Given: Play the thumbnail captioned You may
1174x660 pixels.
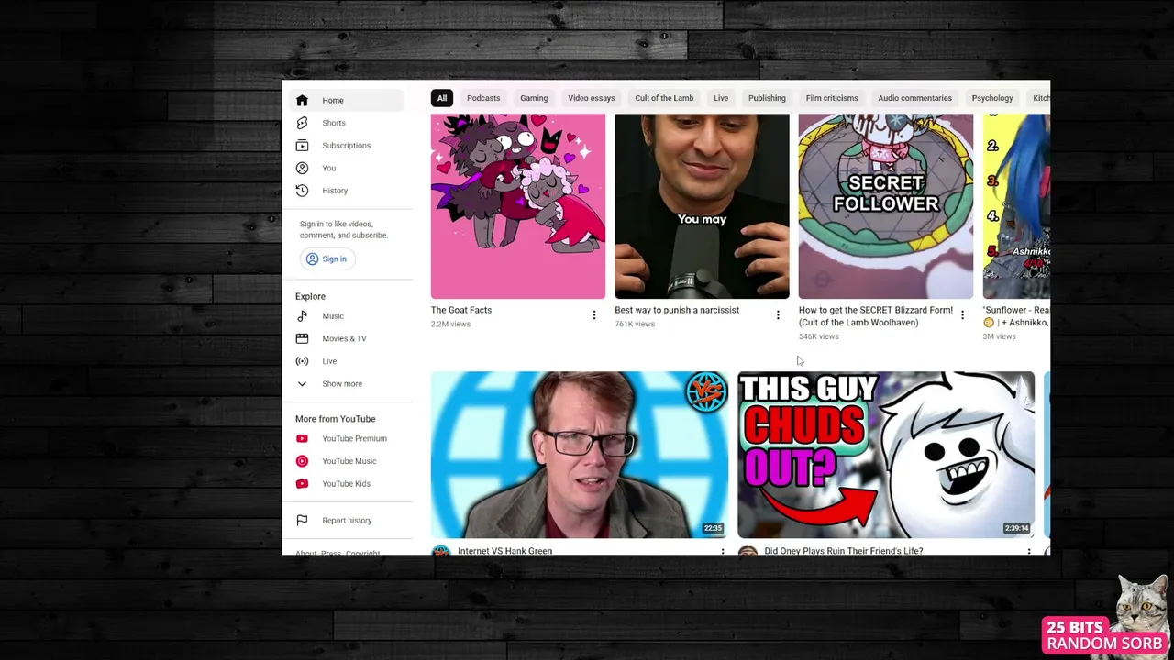Looking at the screenshot, I should 702,206.
